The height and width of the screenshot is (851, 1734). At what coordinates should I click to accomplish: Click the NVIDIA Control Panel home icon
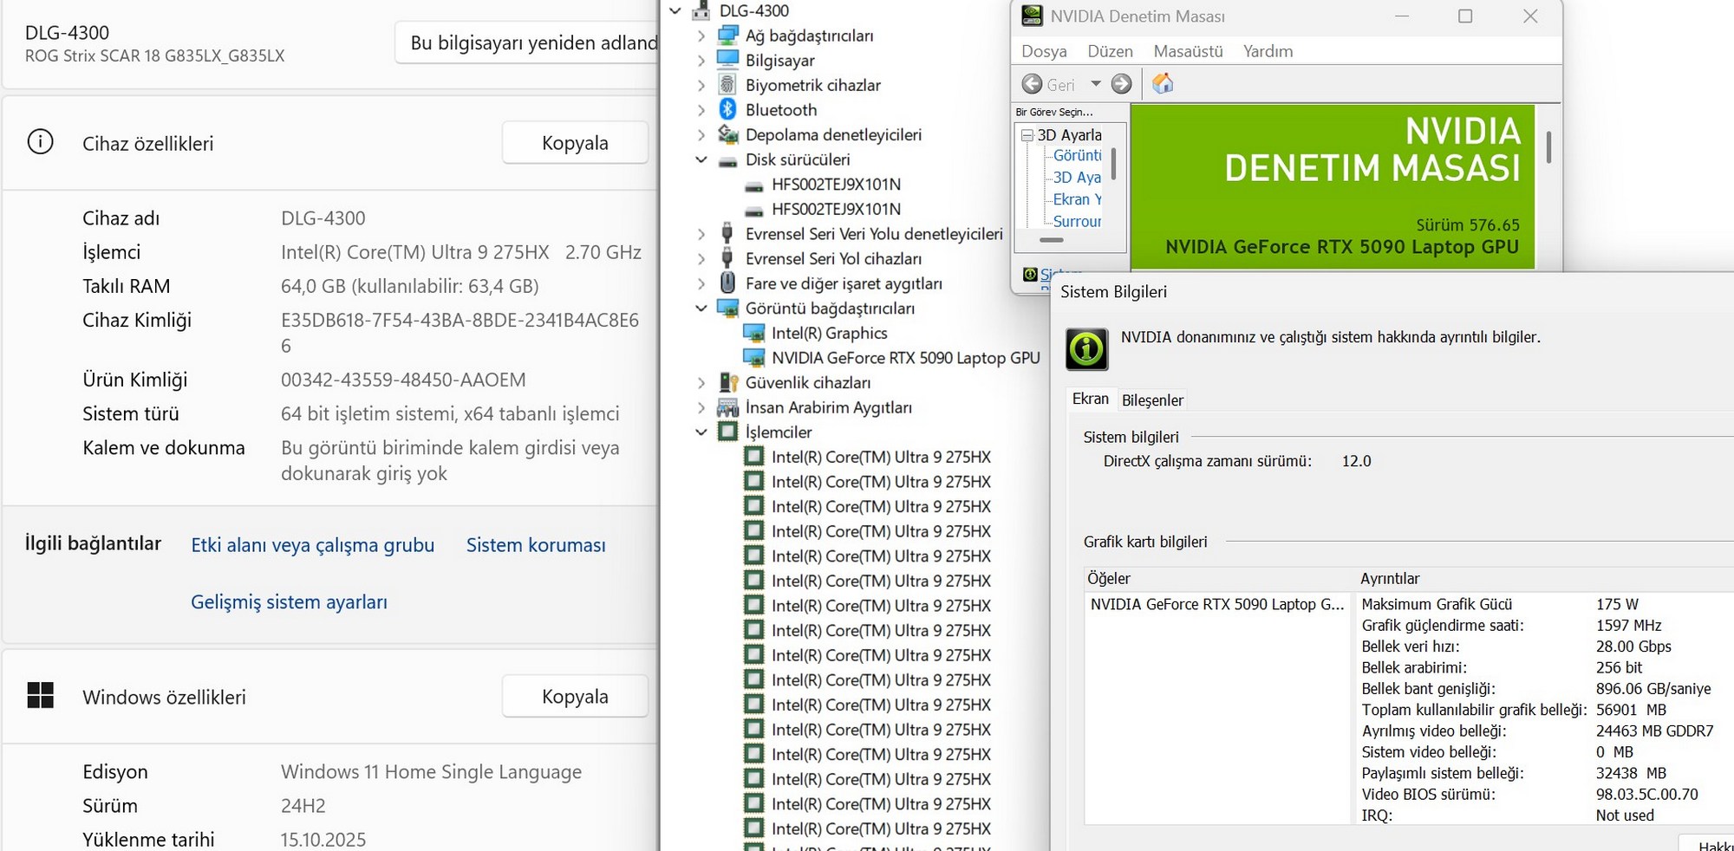click(1163, 84)
